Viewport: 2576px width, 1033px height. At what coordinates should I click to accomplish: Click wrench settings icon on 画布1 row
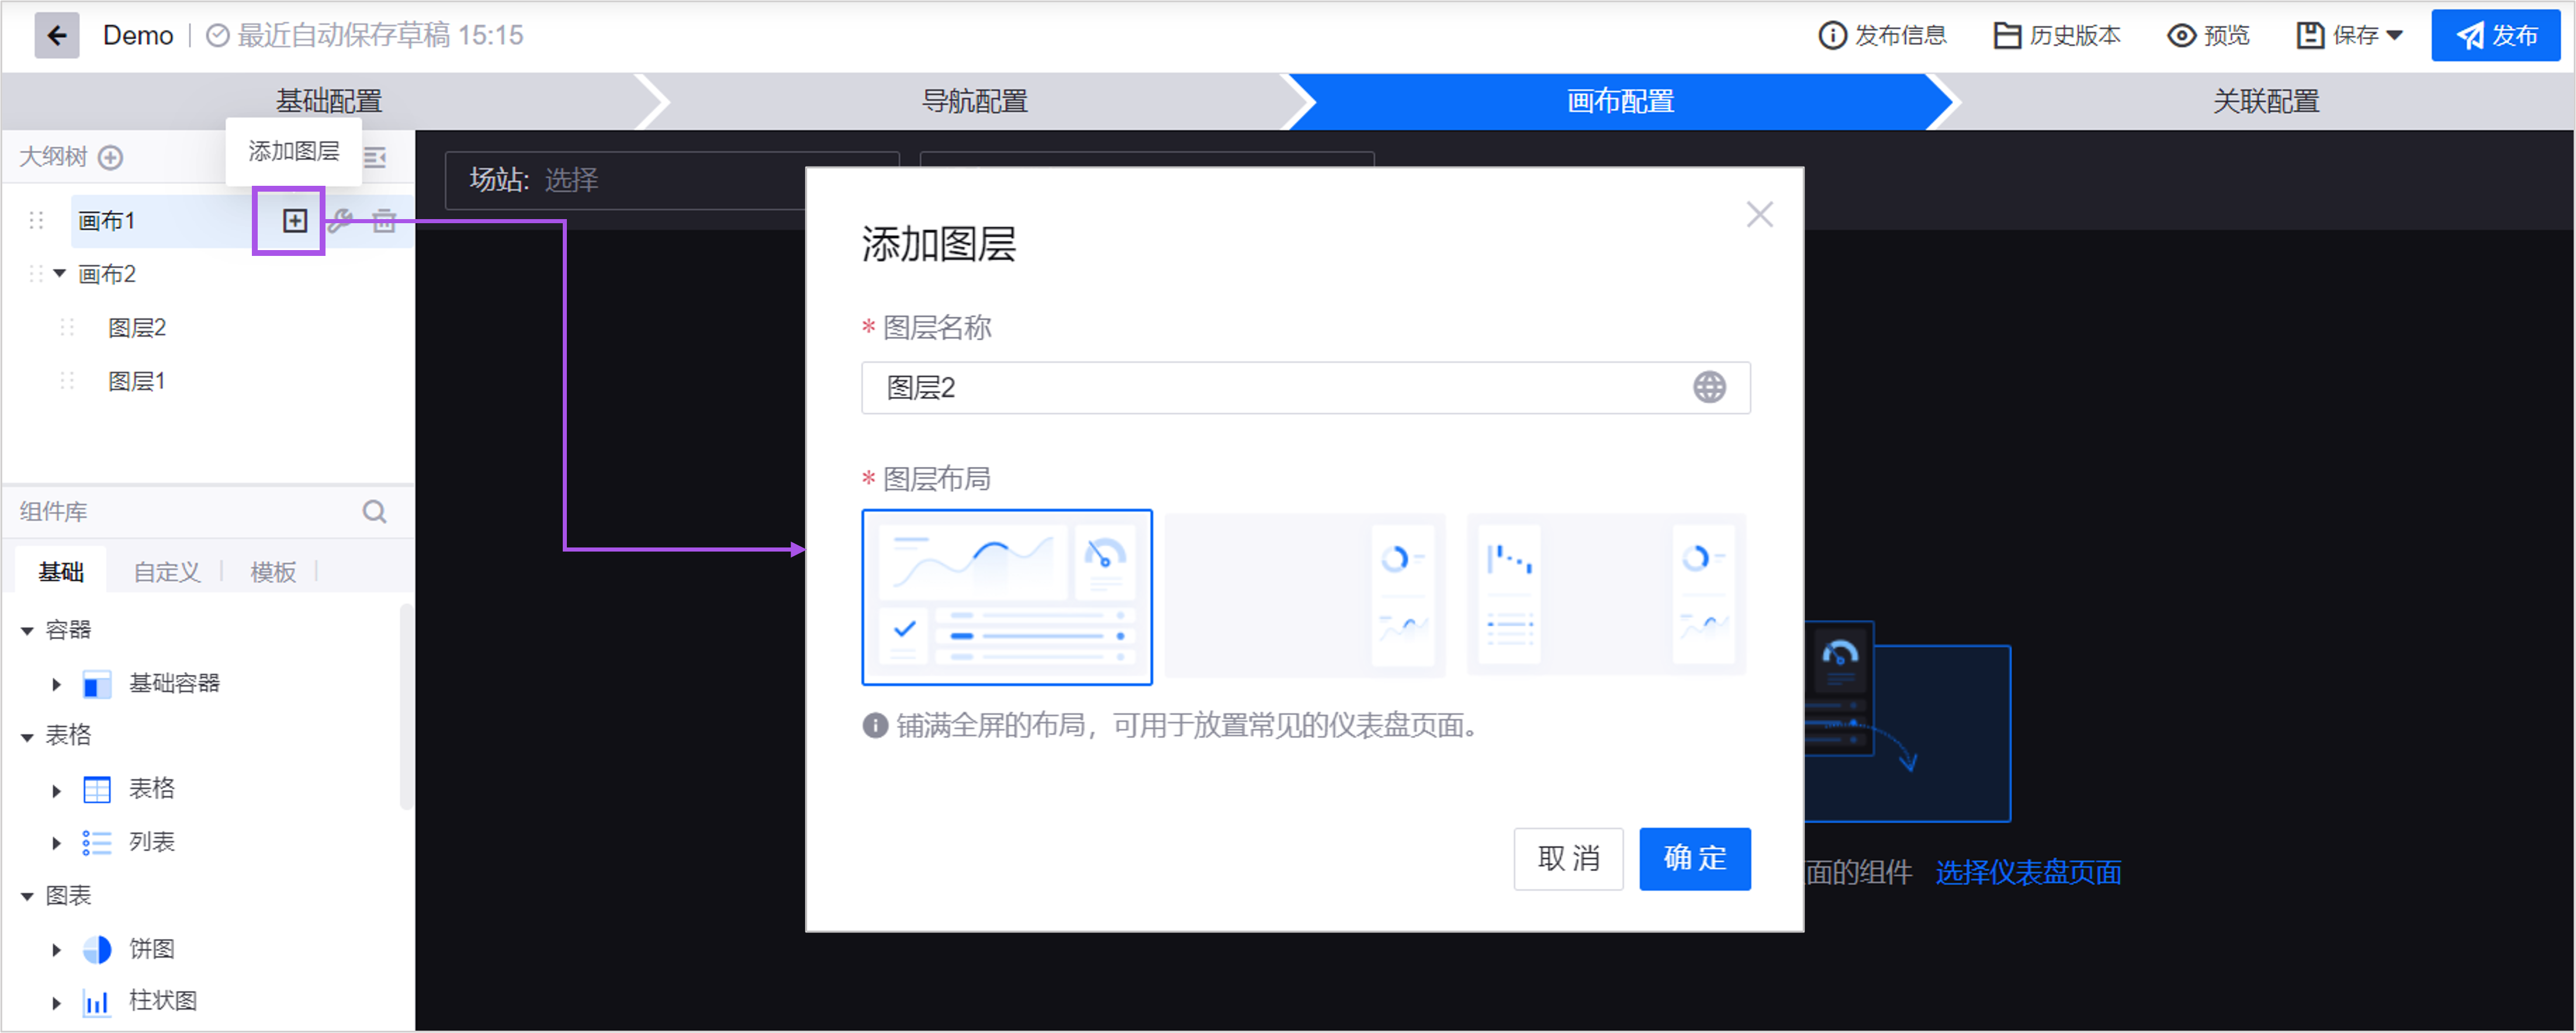(x=340, y=221)
